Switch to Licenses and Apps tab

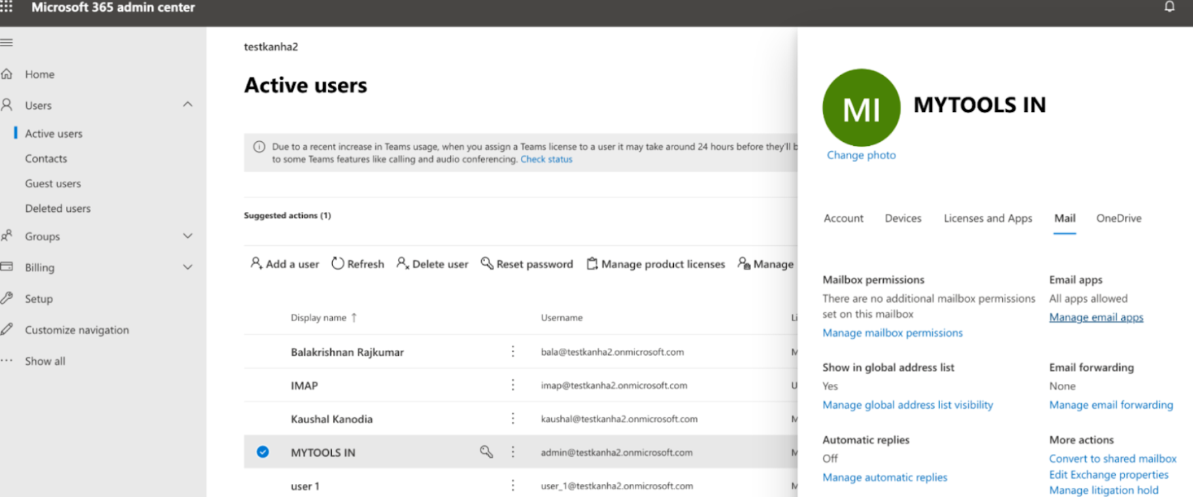tap(988, 218)
